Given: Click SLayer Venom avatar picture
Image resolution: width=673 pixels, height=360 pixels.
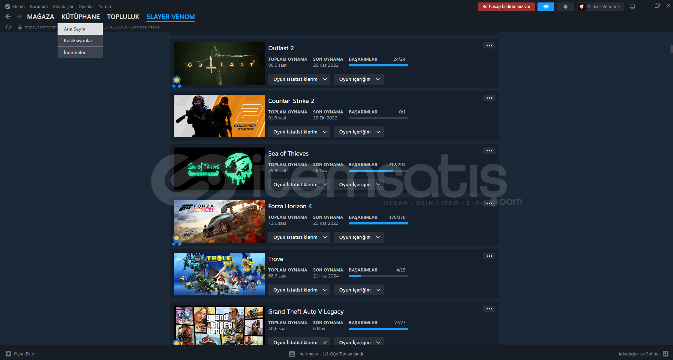Looking at the screenshot, I should point(581,7).
